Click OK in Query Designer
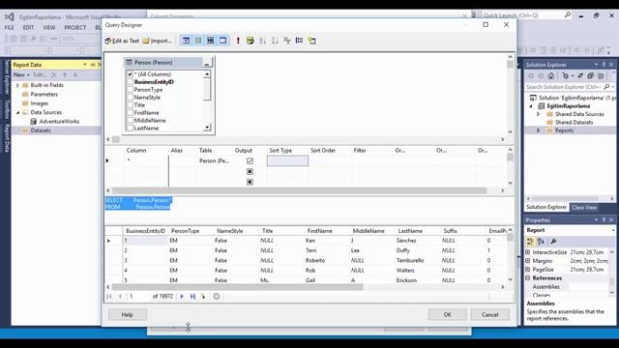The width and height of the screenshot is (619, 348). point(447,314)
